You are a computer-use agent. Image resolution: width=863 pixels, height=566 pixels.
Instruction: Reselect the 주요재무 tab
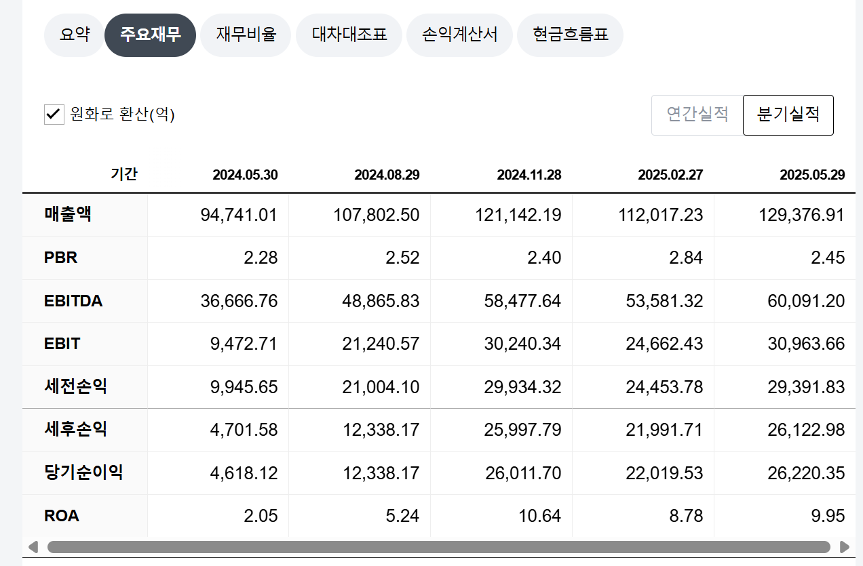point(150,35)
